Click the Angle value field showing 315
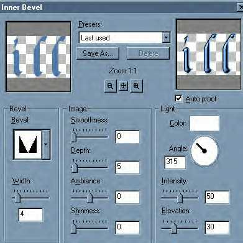This screenshot has width=243, height=243. click(x=175, y=162)
